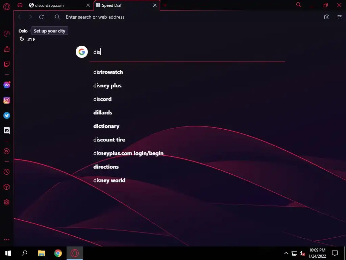Open Windows taskbar search
The width and height of the screenshot is (346, 260).
(24, 253)
